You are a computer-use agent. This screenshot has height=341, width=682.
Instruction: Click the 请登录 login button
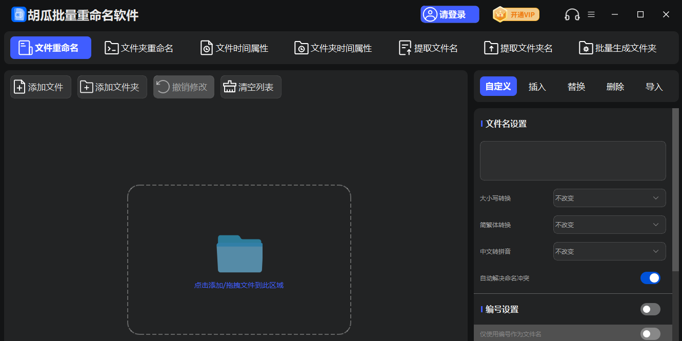coord(450,14)
